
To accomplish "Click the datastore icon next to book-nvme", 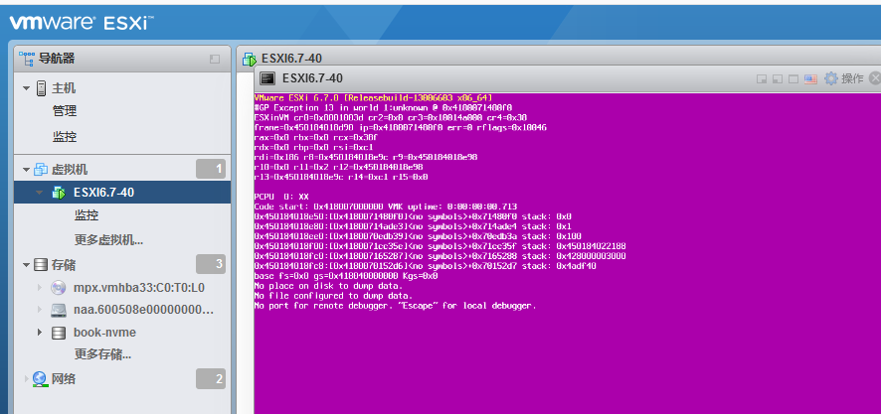I will pos(59,333).
